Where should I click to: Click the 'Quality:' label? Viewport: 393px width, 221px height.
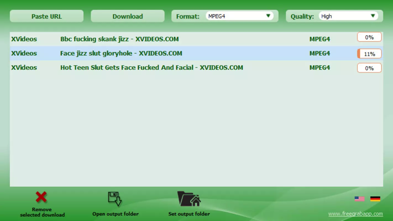(302, 16)
